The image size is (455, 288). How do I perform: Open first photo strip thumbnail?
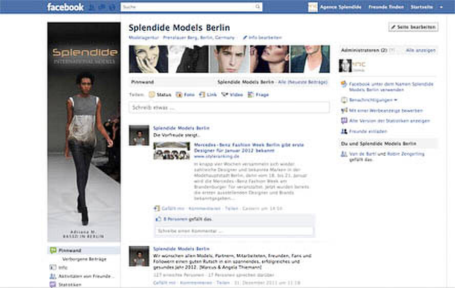coord(149,59)
